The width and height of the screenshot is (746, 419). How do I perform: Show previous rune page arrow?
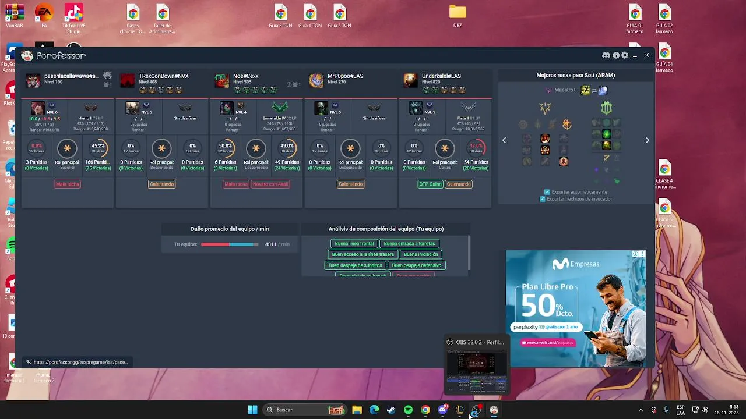point(504,140)
